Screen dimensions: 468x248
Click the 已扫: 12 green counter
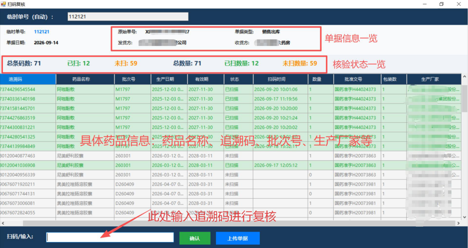78,63
